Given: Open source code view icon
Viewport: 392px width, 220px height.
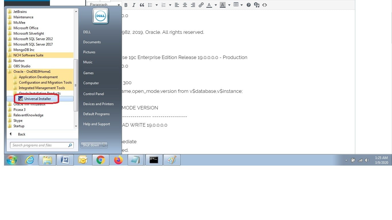Looking at the screenshot, I should coord(265,5).
